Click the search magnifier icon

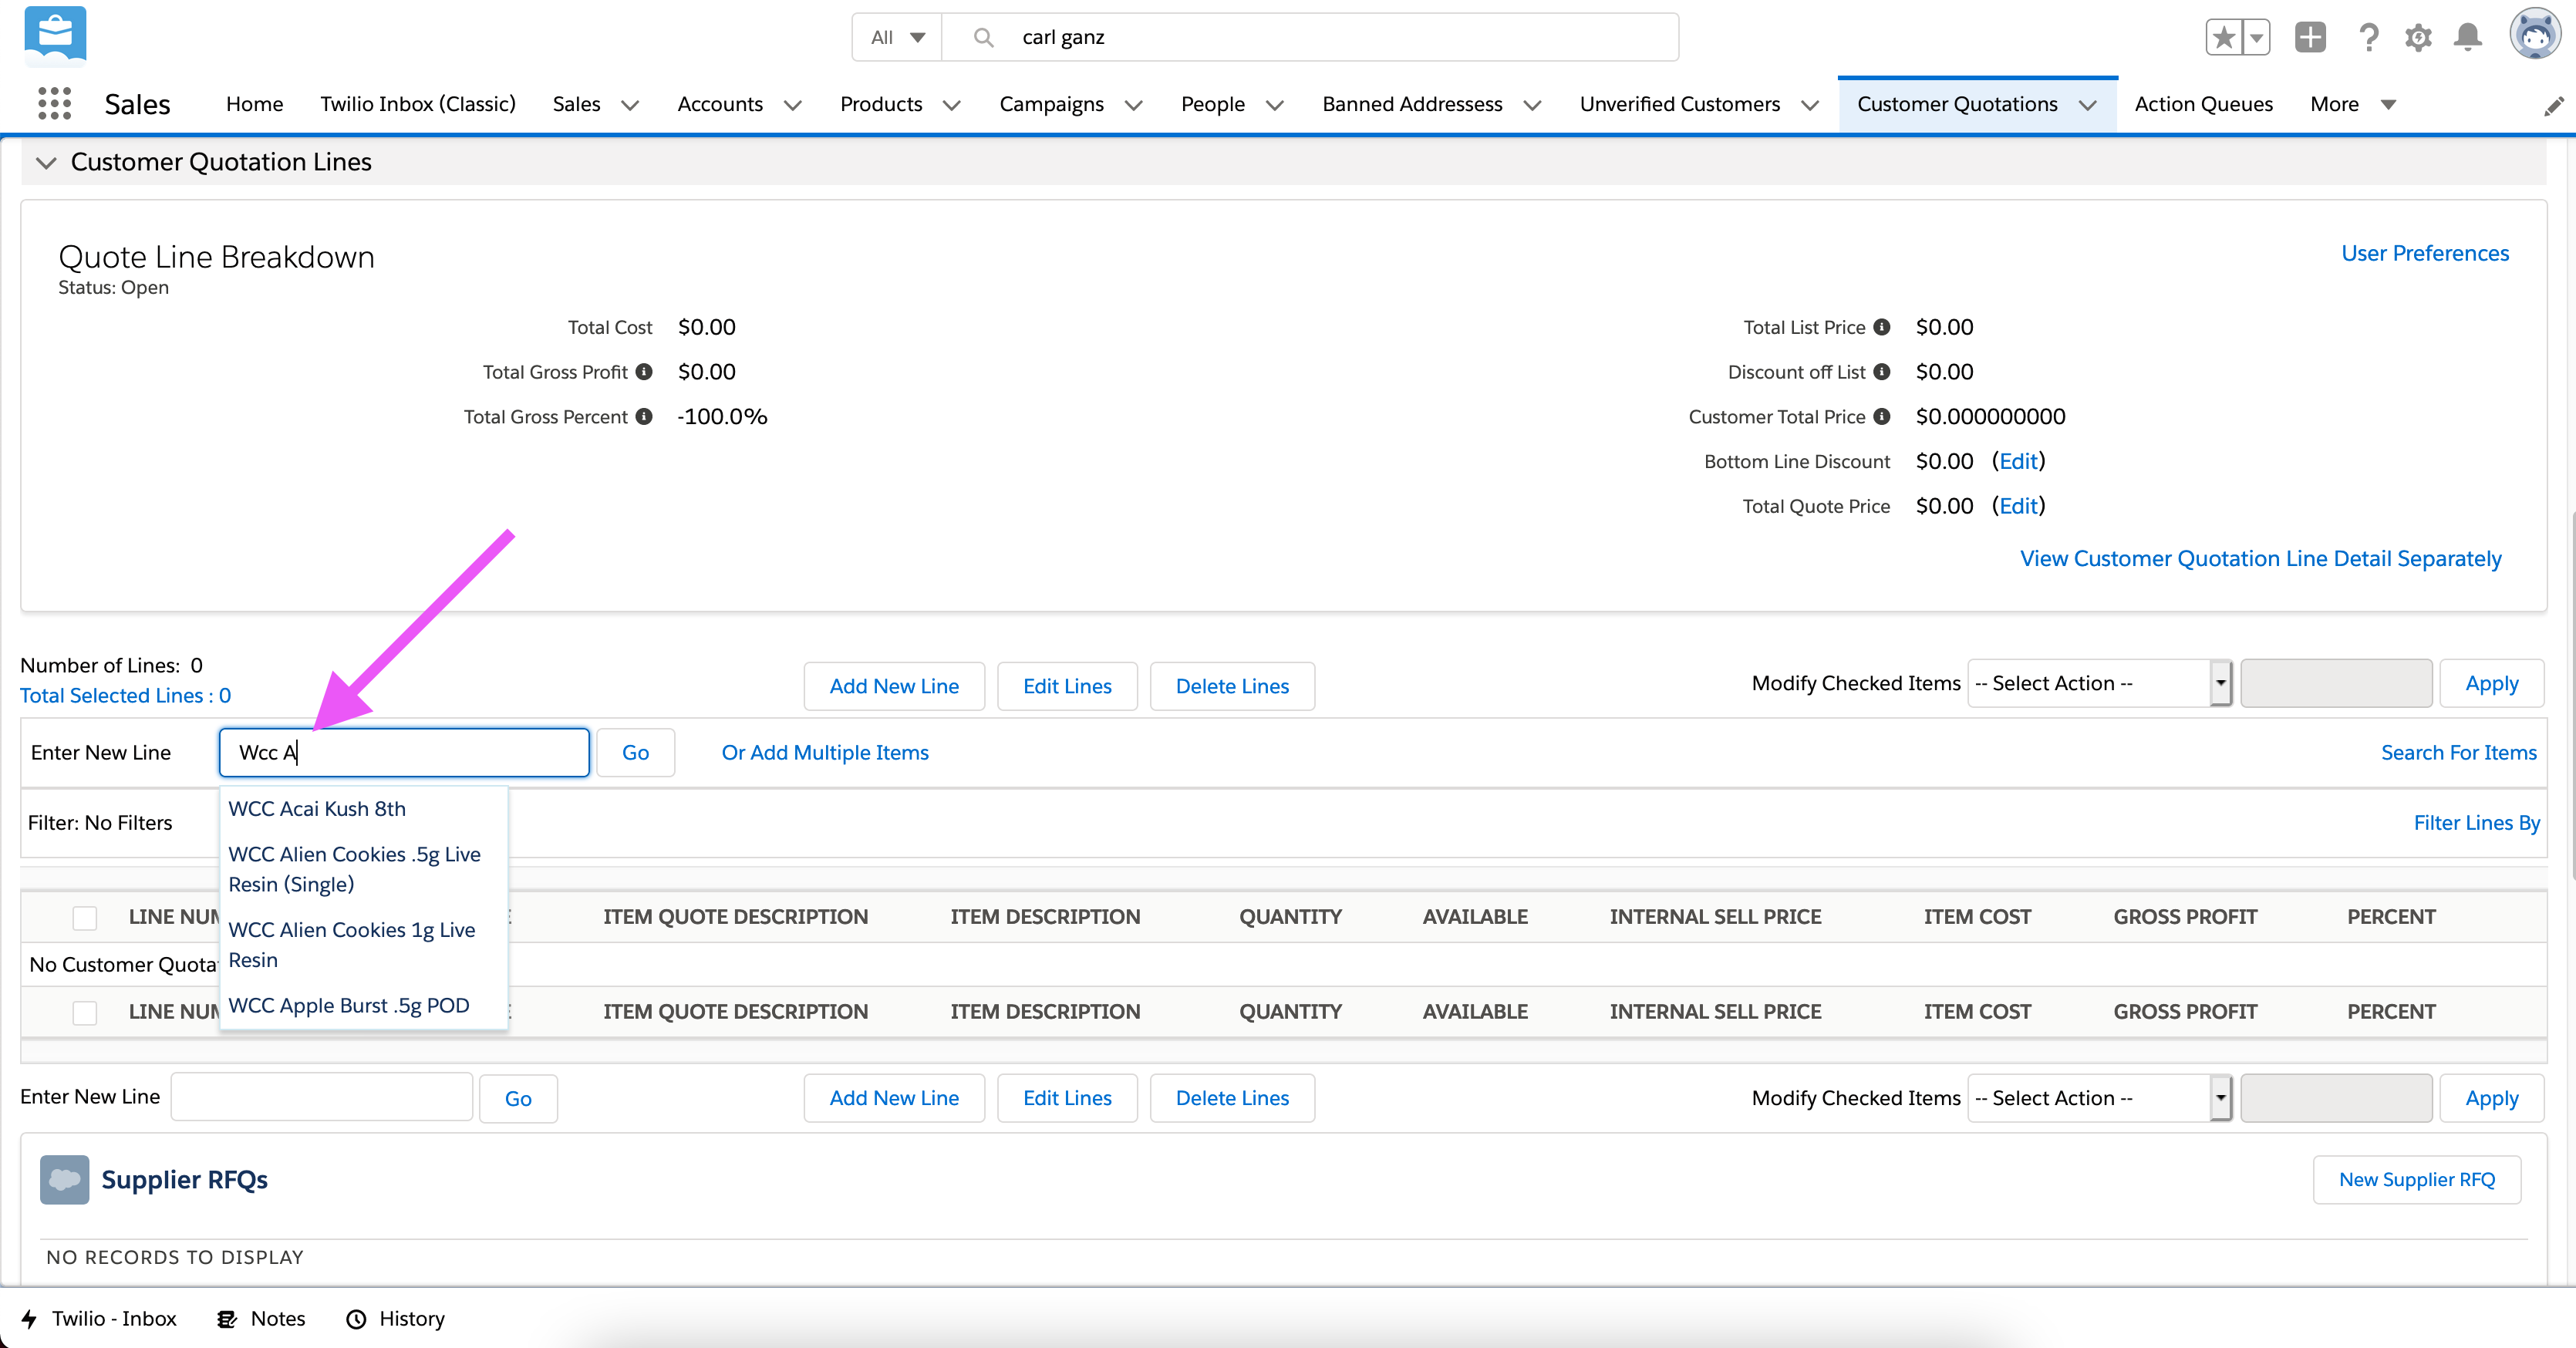tap(983, 37)
